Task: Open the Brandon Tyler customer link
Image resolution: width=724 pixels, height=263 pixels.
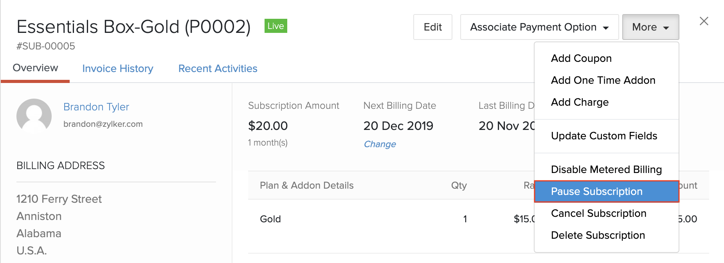Action: [96, 106]
